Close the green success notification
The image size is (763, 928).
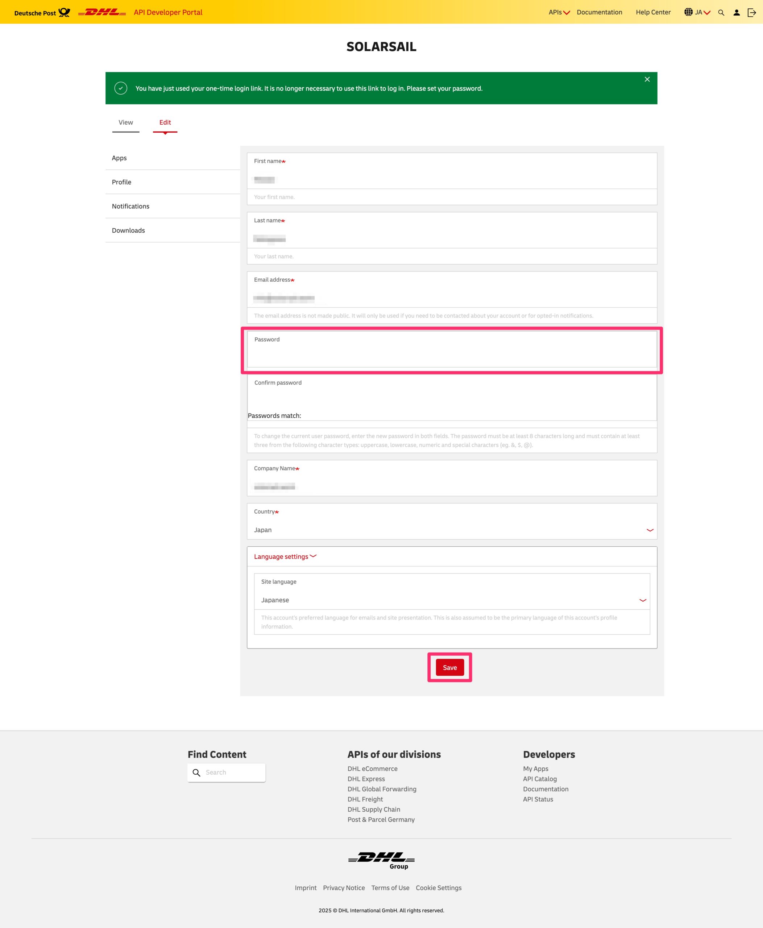[x=647, y=79]
